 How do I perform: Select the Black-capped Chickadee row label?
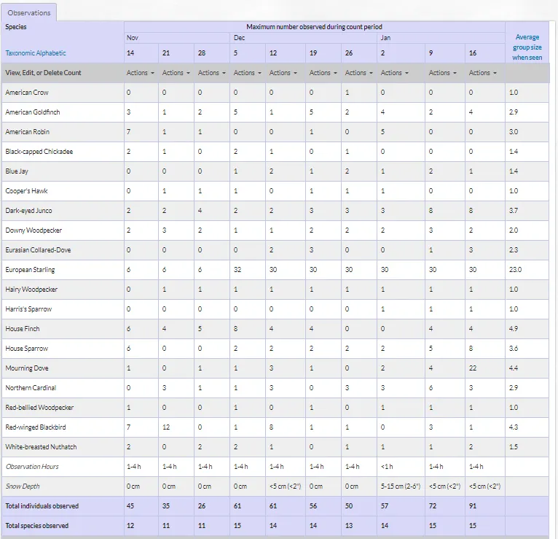[x=39, y=152]
